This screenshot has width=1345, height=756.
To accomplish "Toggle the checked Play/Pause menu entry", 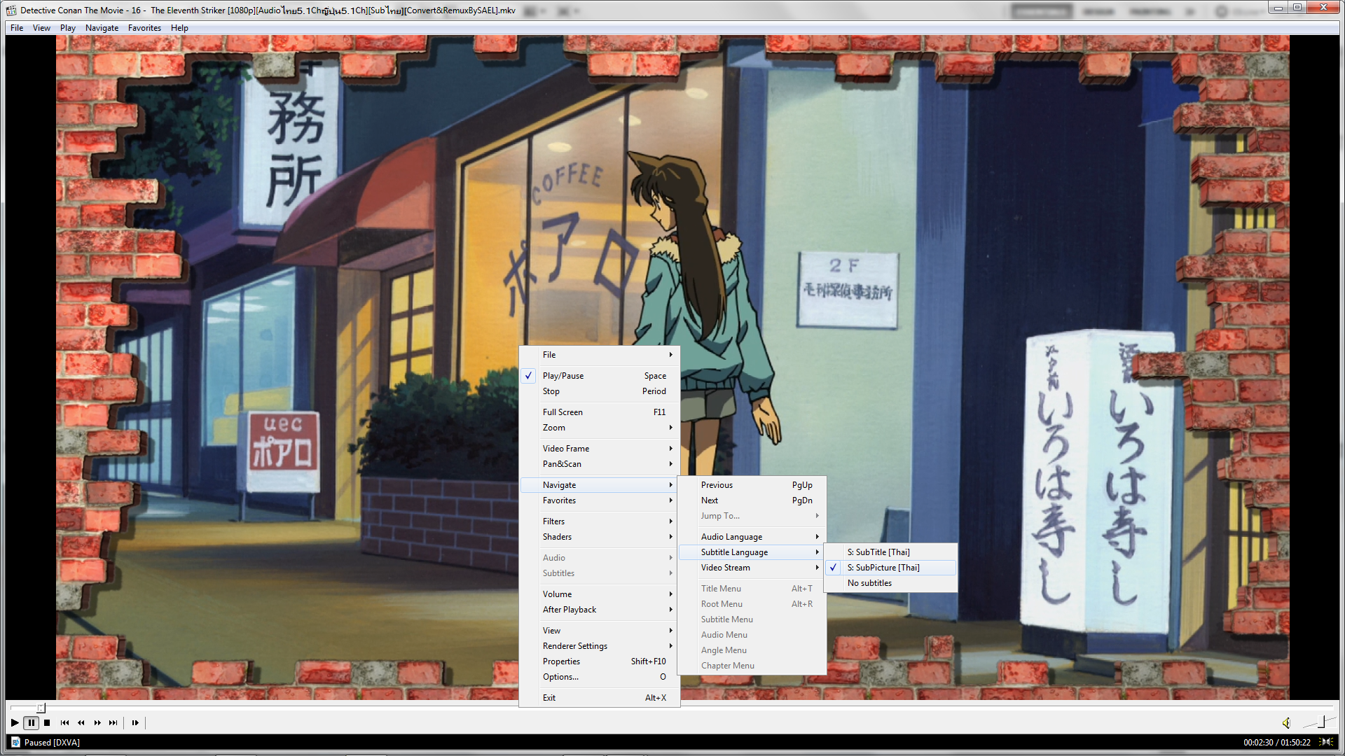I will [x=563, y=376].
